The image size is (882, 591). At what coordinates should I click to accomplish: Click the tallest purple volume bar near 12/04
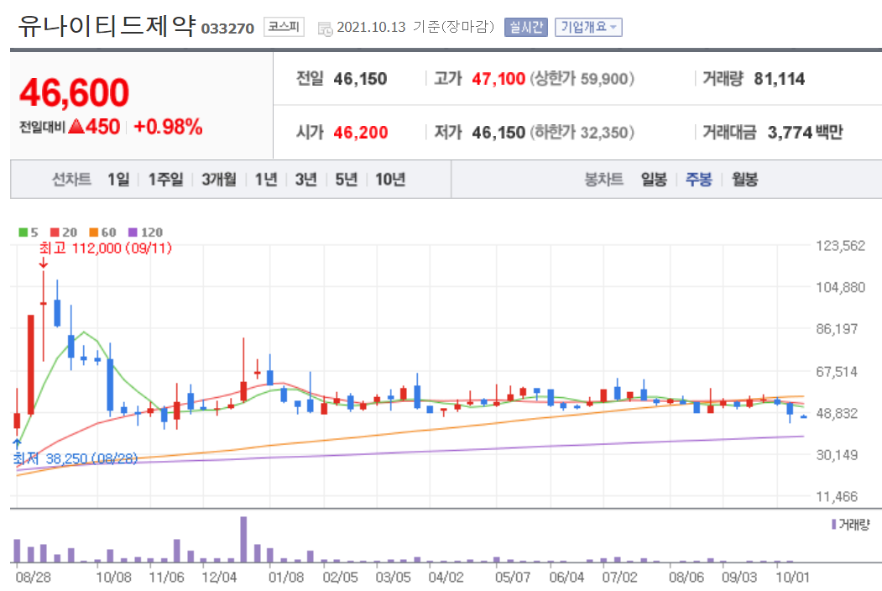243,539
